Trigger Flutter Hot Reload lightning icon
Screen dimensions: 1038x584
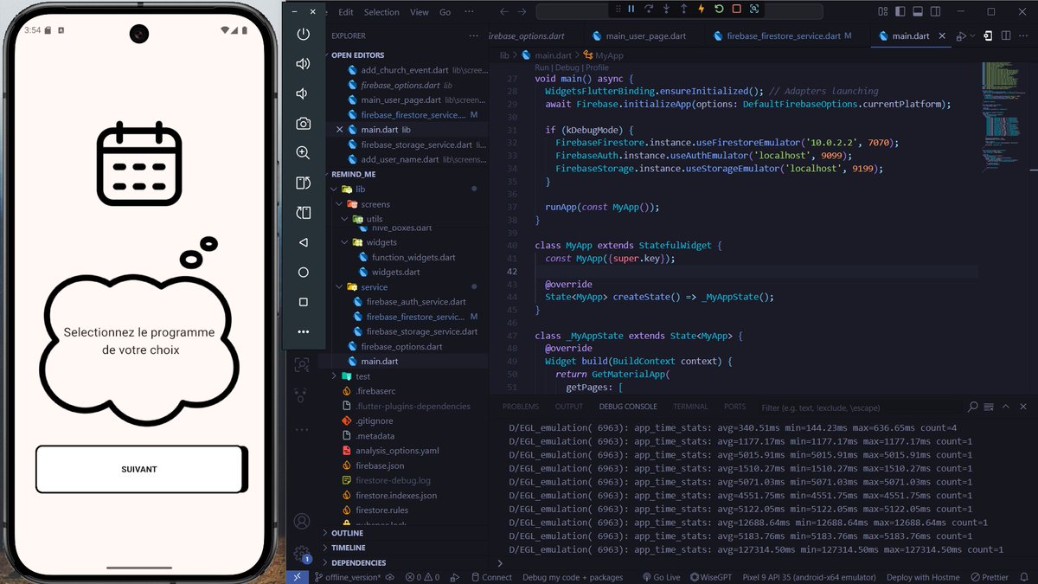701,10
